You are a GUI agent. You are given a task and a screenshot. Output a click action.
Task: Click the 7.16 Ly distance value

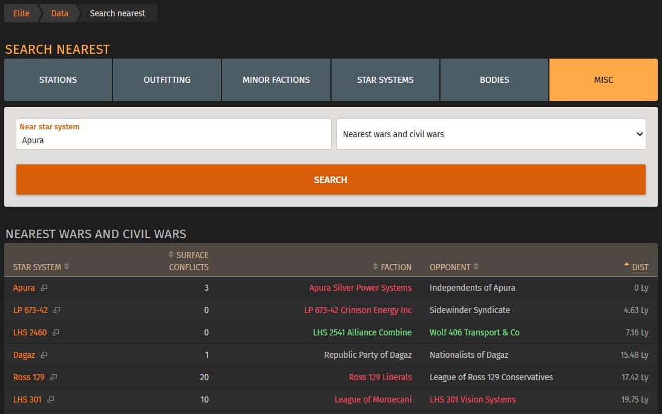(637, 332)
